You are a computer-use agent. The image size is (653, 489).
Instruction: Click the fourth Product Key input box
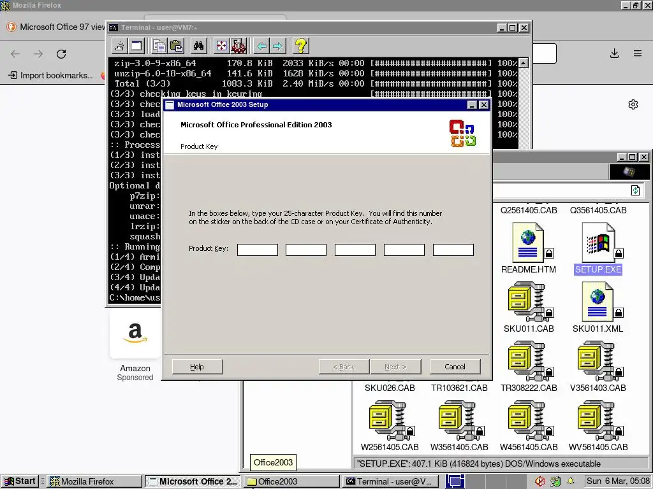click(404, 250)
